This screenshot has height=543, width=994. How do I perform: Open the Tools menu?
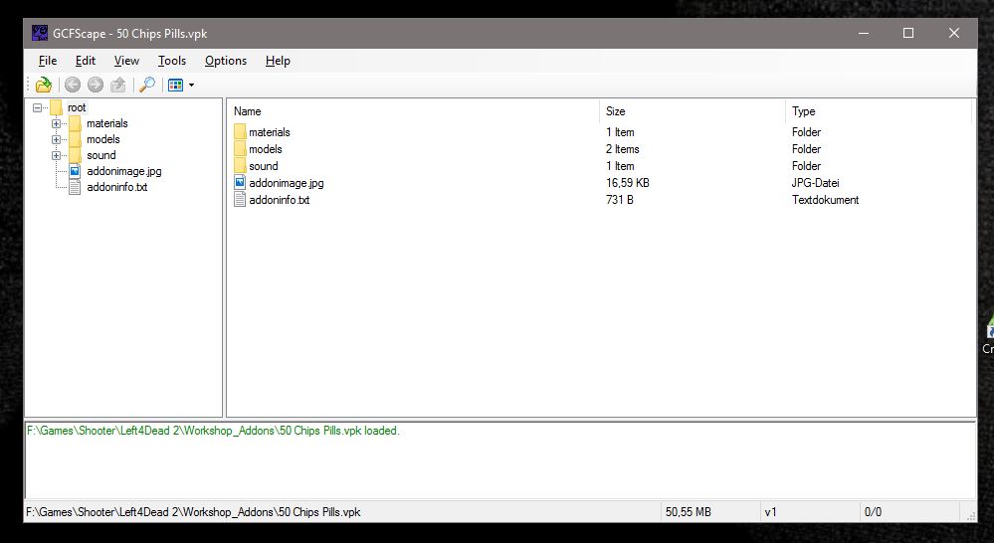[x=172, y=61]
